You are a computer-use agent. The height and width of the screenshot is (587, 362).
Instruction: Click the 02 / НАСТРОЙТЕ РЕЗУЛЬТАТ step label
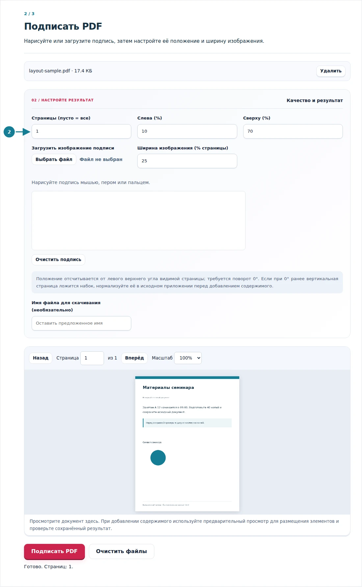click(63, 100)
